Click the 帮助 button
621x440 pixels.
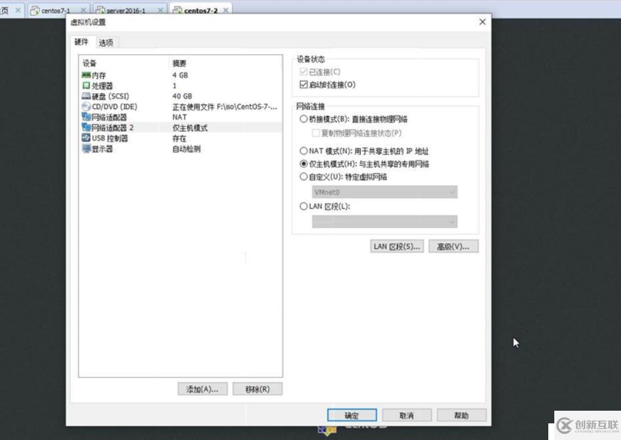(462, 415)
